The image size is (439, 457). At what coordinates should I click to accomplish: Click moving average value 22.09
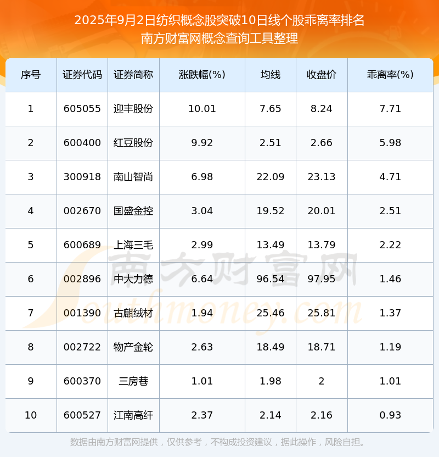click(271, 177)
